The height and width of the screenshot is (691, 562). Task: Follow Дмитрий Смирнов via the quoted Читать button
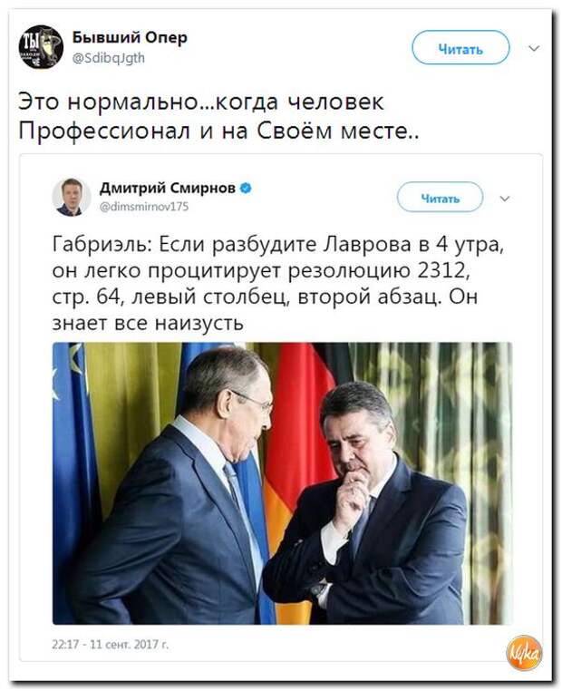440,197
